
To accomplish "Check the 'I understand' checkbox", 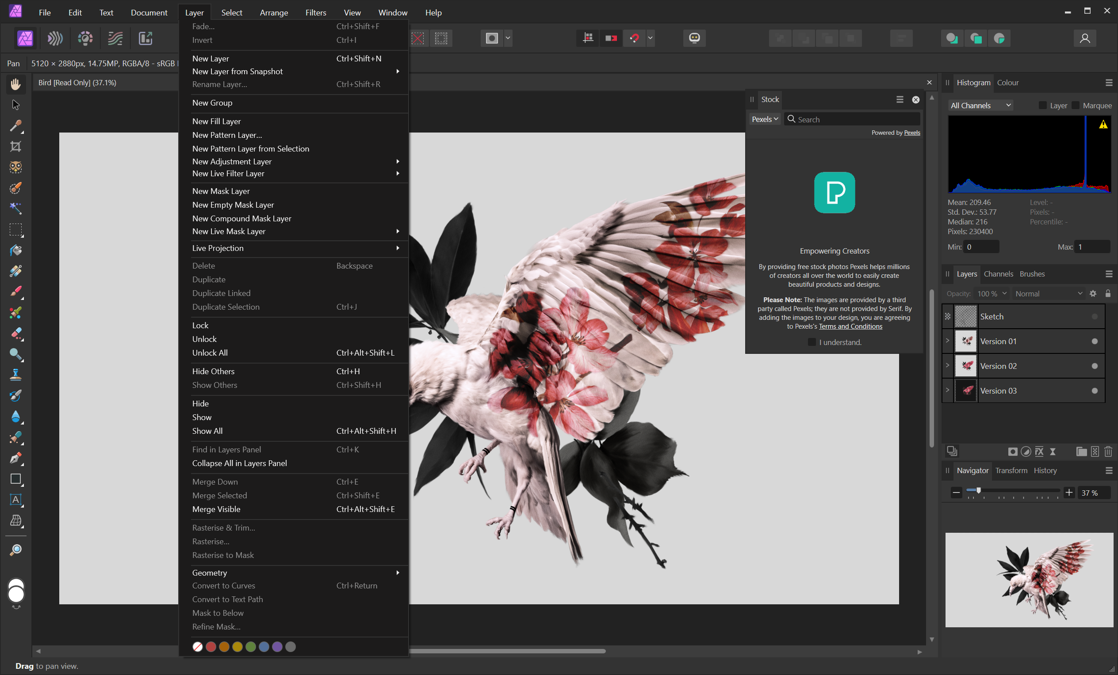I will tap(812, 342).
